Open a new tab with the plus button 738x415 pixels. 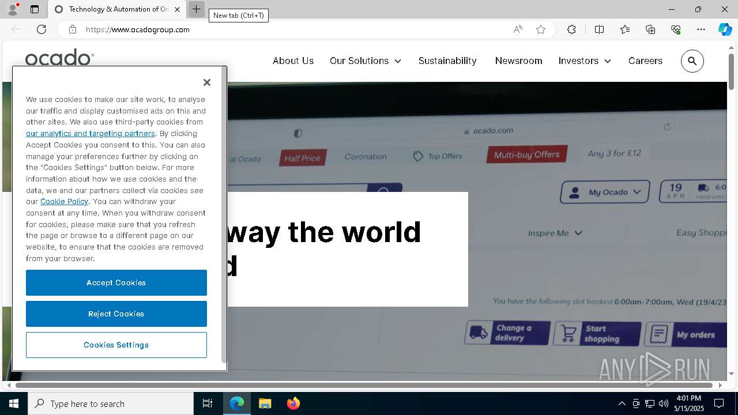tap(196, 9)
